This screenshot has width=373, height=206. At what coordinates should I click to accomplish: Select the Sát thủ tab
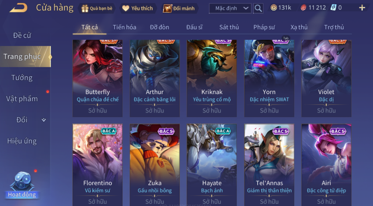click(x=229, y=27)
